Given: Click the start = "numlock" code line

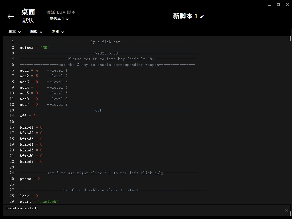Looking at the screenshot, I should [x=39, y=202].
